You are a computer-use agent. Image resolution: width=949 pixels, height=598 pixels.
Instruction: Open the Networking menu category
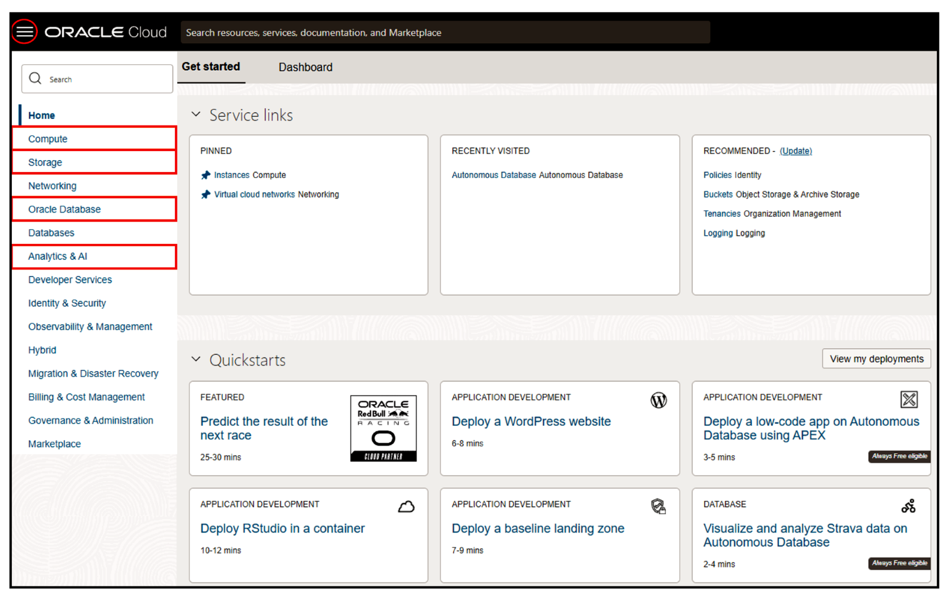click(52, 186)
